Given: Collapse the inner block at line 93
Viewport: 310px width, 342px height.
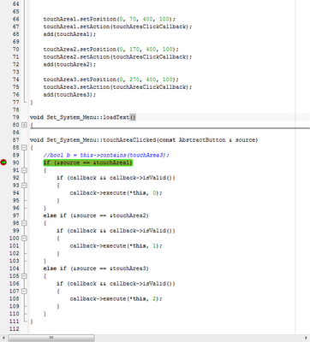Looking at the screenshot, I should [x=24, y=186].
